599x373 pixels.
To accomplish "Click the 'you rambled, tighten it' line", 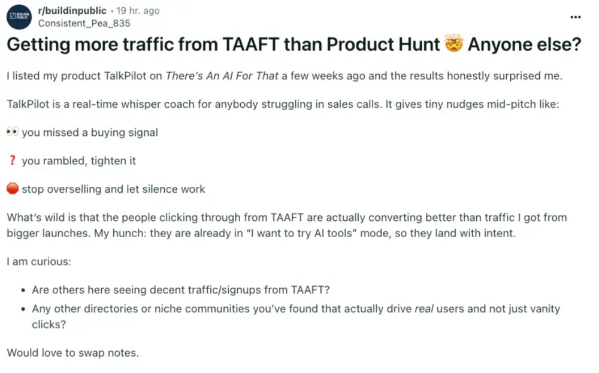I will 79,161.
